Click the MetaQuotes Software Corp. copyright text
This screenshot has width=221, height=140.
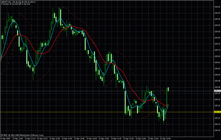click(22, 135)
